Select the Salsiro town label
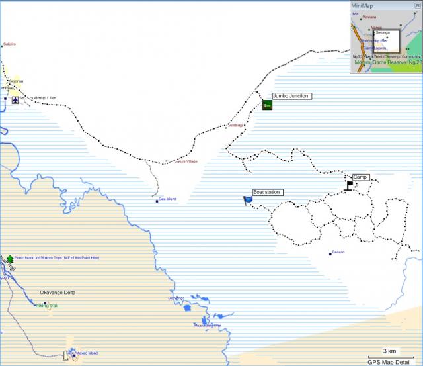The width and height of the screenshot is (423, 366). 9,44
